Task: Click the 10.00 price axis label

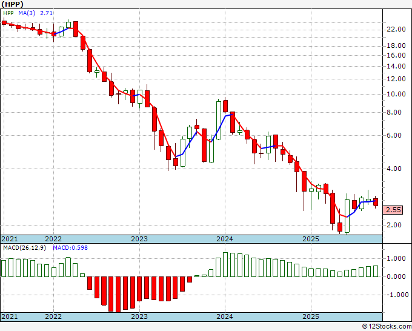Action: click(396, 94)
